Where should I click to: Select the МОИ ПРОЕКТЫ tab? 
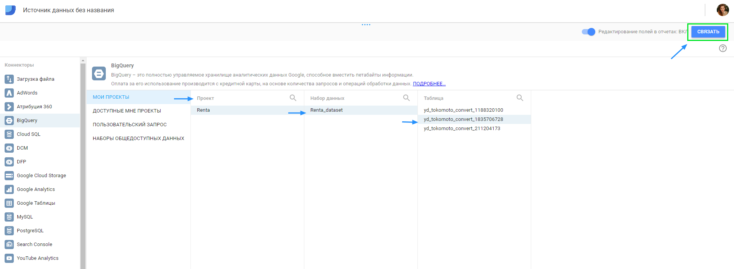pyautogui.click(x=138, y=97)
